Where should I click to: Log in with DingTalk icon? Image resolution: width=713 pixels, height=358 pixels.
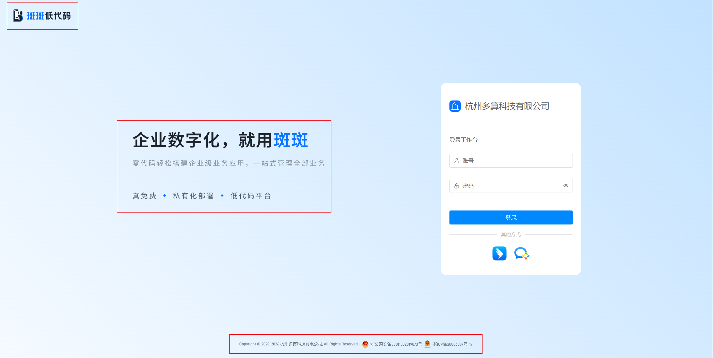click(499, 253)
